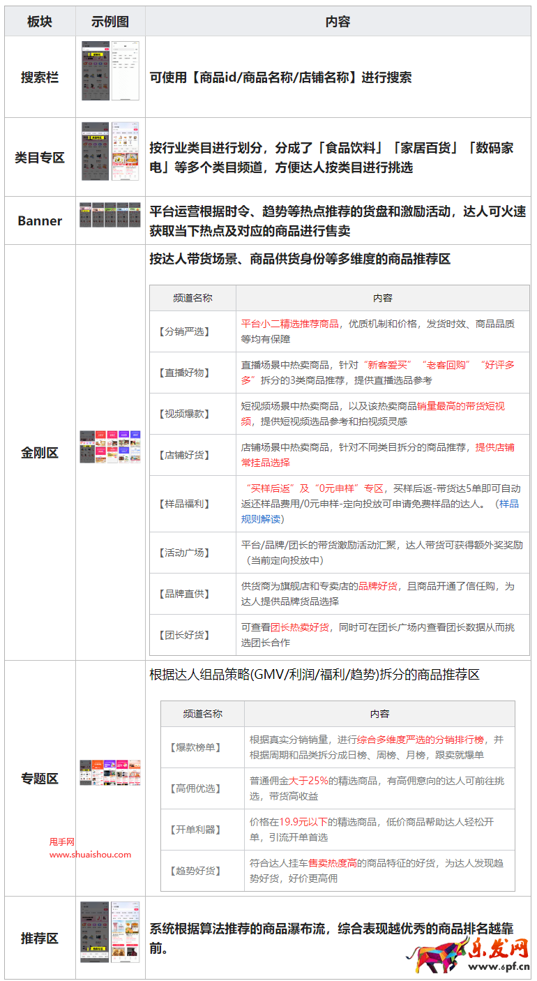This screenshot has width=537, height=981.
Task: Click the 金刚区 row example thumbnail
Action: click(x=110, y=447)
